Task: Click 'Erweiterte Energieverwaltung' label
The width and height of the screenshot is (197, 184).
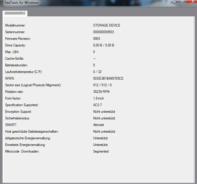Action: pyautogui.click(x=25, y=145)
